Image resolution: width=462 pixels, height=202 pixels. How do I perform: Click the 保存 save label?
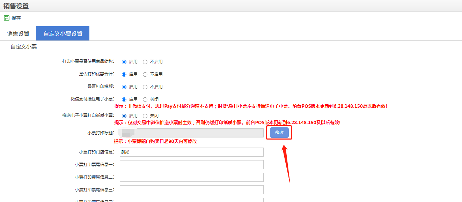tap(16, 18)
